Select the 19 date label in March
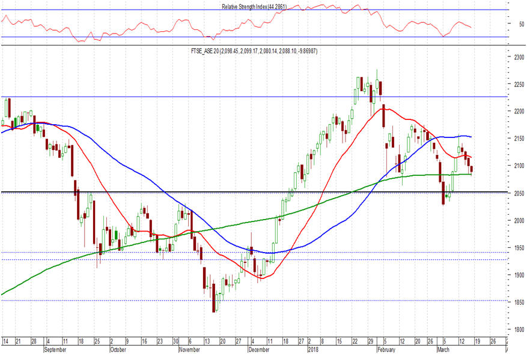Screen dimensions: 527x354 [x=478, y=341]
